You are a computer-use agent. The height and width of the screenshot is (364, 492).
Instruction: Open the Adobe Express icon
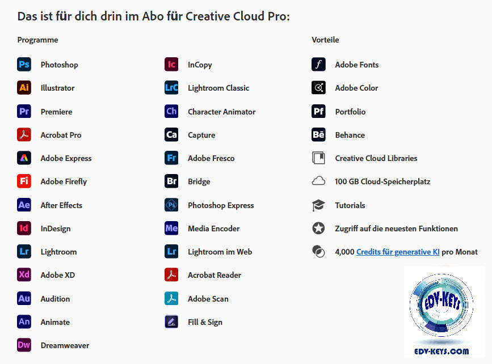pos(24,158)
